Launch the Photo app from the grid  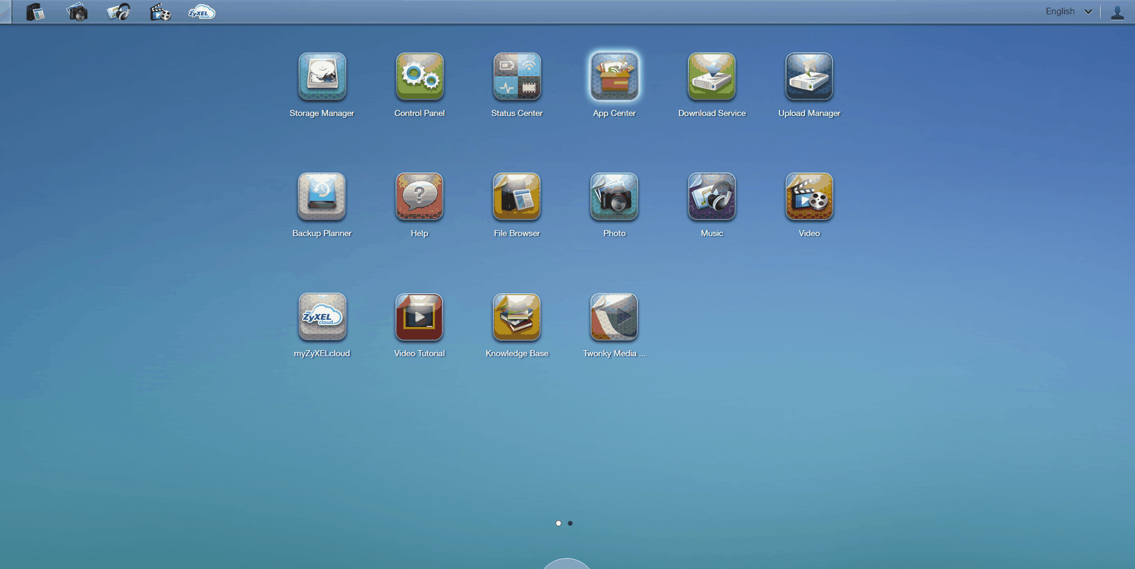point(614,196)
